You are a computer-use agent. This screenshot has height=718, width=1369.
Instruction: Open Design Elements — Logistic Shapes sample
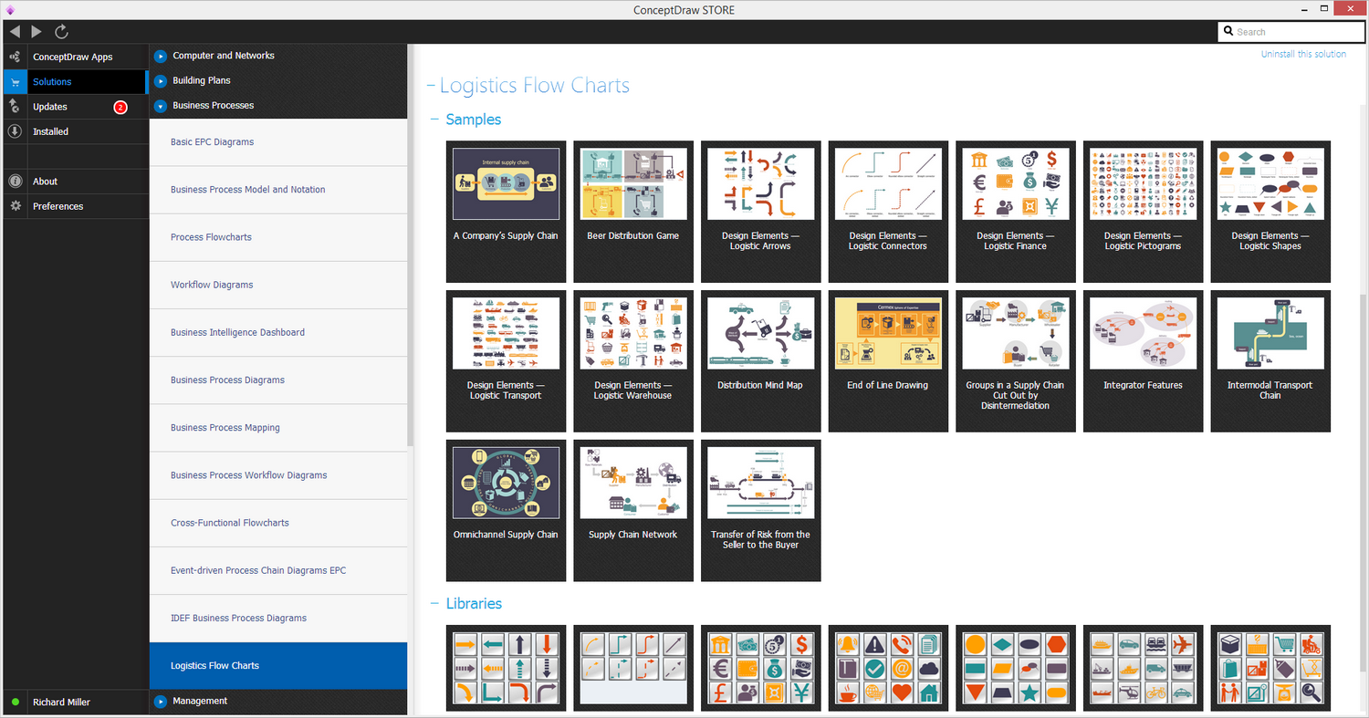coord(1270,212)
